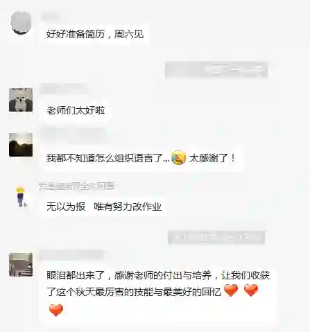Tap the cartoon yellow-hat figure avatar
This screenshot has width=310, height=332.
click(x=21, y=198)
